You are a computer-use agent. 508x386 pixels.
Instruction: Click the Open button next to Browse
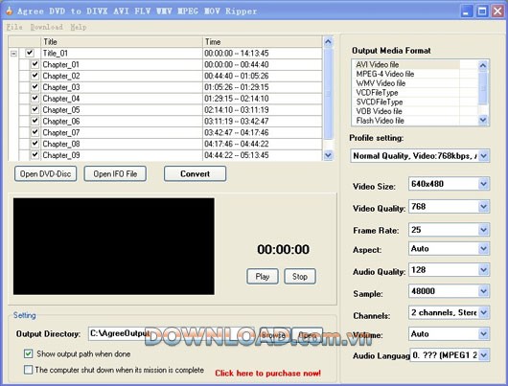(307, 335)
